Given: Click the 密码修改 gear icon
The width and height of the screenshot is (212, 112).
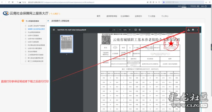Looking at the screenshot, I should (198, 6).
